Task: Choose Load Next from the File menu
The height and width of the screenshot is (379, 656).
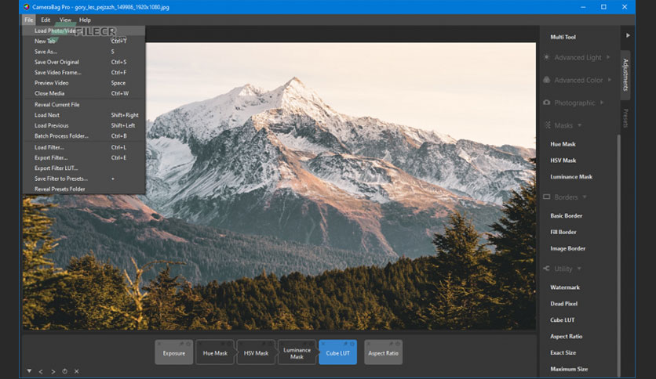Action: coord(84,115)
